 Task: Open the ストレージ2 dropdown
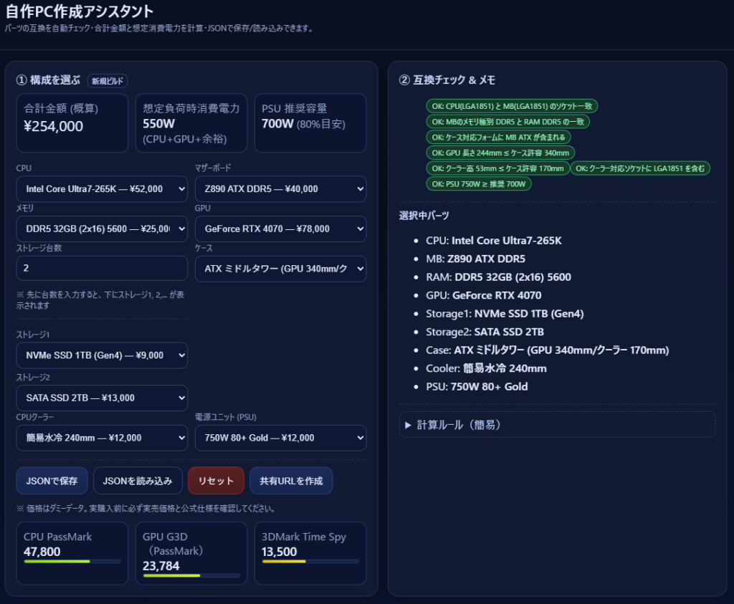tap(102, 398)
